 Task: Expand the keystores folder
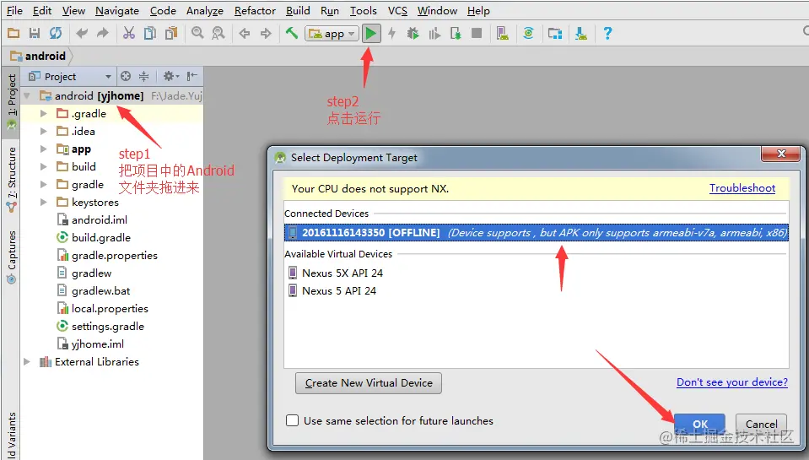pyautogui.click(x=44, y=203)
